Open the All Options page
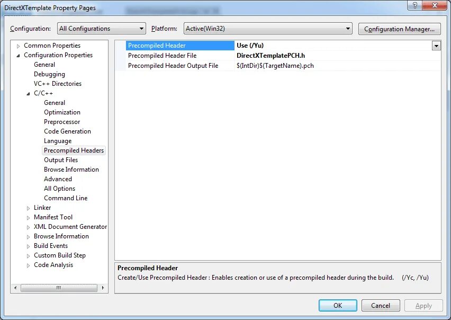 pos(59,188)
